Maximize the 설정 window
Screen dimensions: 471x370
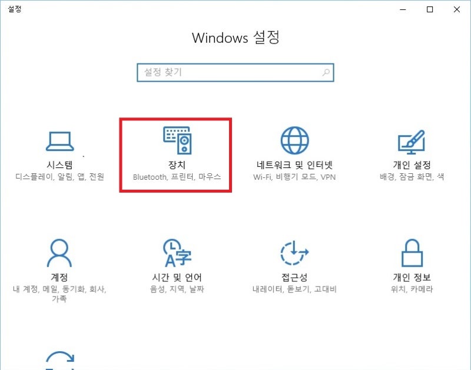[x=430, y=9]
